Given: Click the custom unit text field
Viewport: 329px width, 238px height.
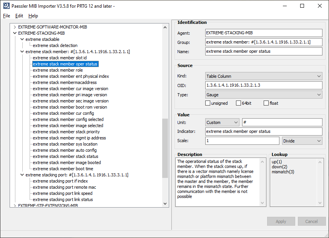Looking at the screenshot, I should (x=282, y=122).
